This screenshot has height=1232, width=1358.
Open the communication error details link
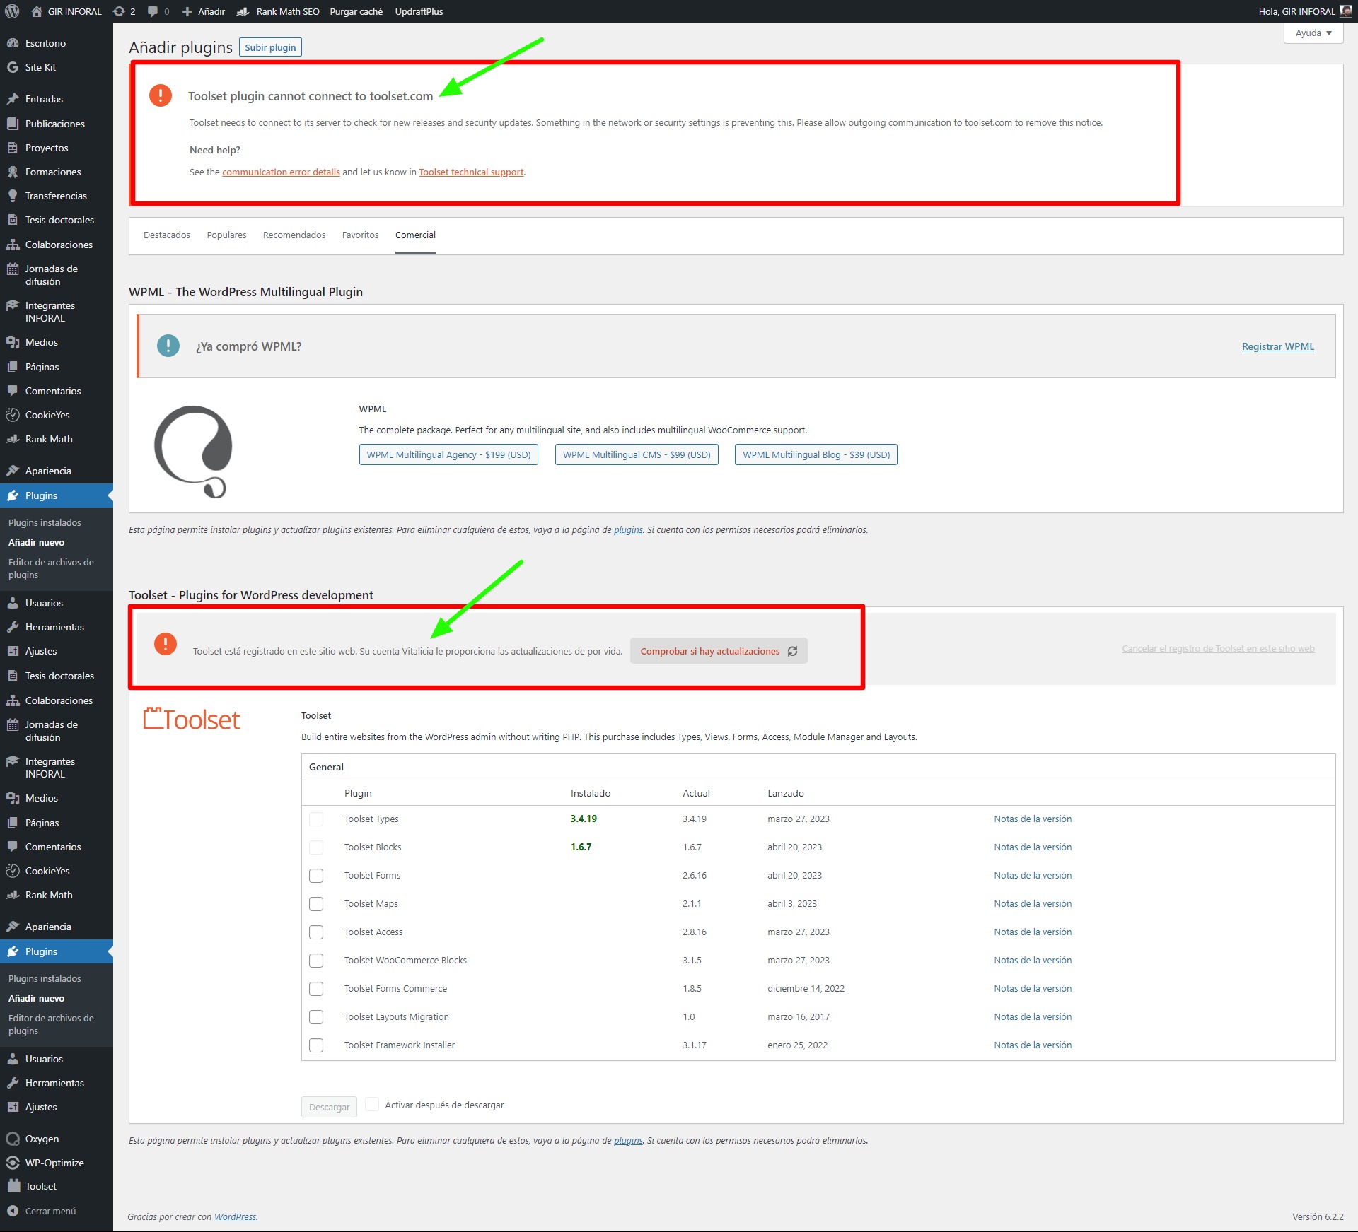pos(281,172)
